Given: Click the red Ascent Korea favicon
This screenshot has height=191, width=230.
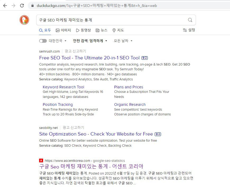Looking at the screenshot, I should [x=41, y=160].
